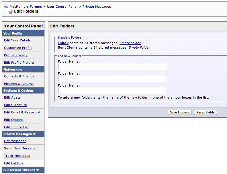Open Private Messages breadcrumb link
227x174 pixels.
(97, 7)
